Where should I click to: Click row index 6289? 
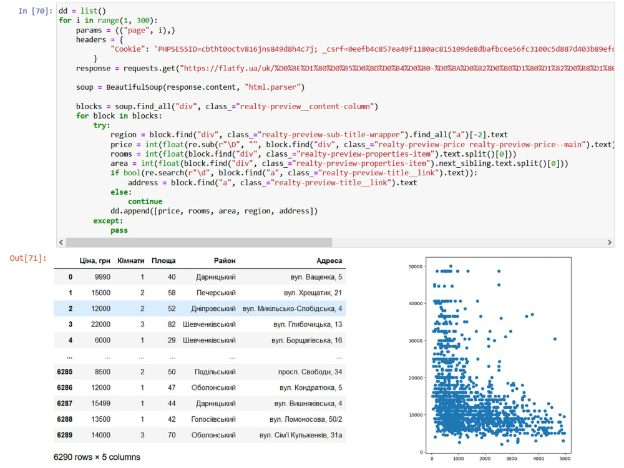click(x=65, y=436)
